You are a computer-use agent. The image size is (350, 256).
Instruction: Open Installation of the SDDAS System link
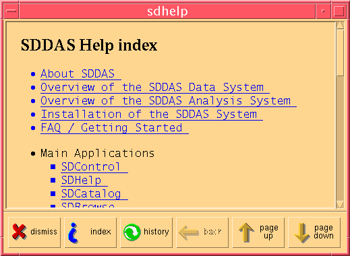click(x=152, y=115)
